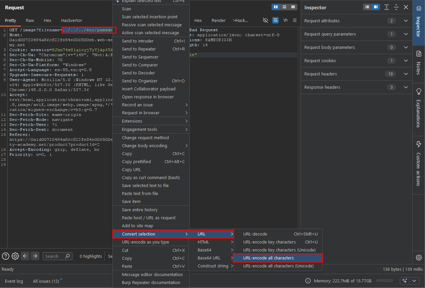Select Send to Intruder menu item
425x288 pixels.
tap(151, 41)
